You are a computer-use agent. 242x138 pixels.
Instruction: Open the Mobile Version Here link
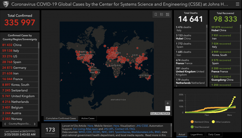point(116,126)
